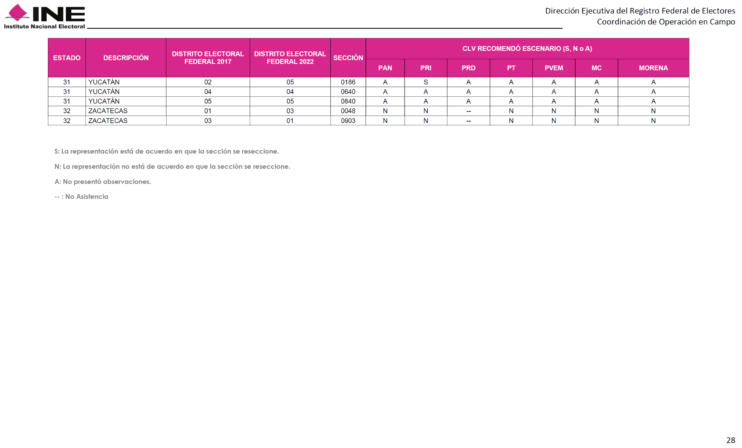742x448 pixels.
Task: Click the SECCIÓN column header
Action: (x=348, y=58)
